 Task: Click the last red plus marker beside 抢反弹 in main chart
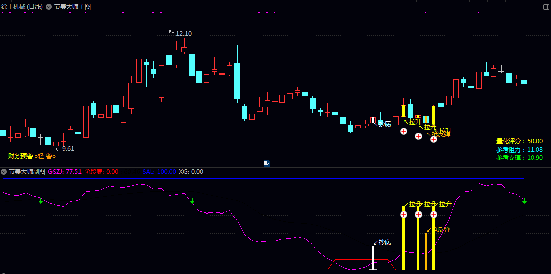(434, 139)
